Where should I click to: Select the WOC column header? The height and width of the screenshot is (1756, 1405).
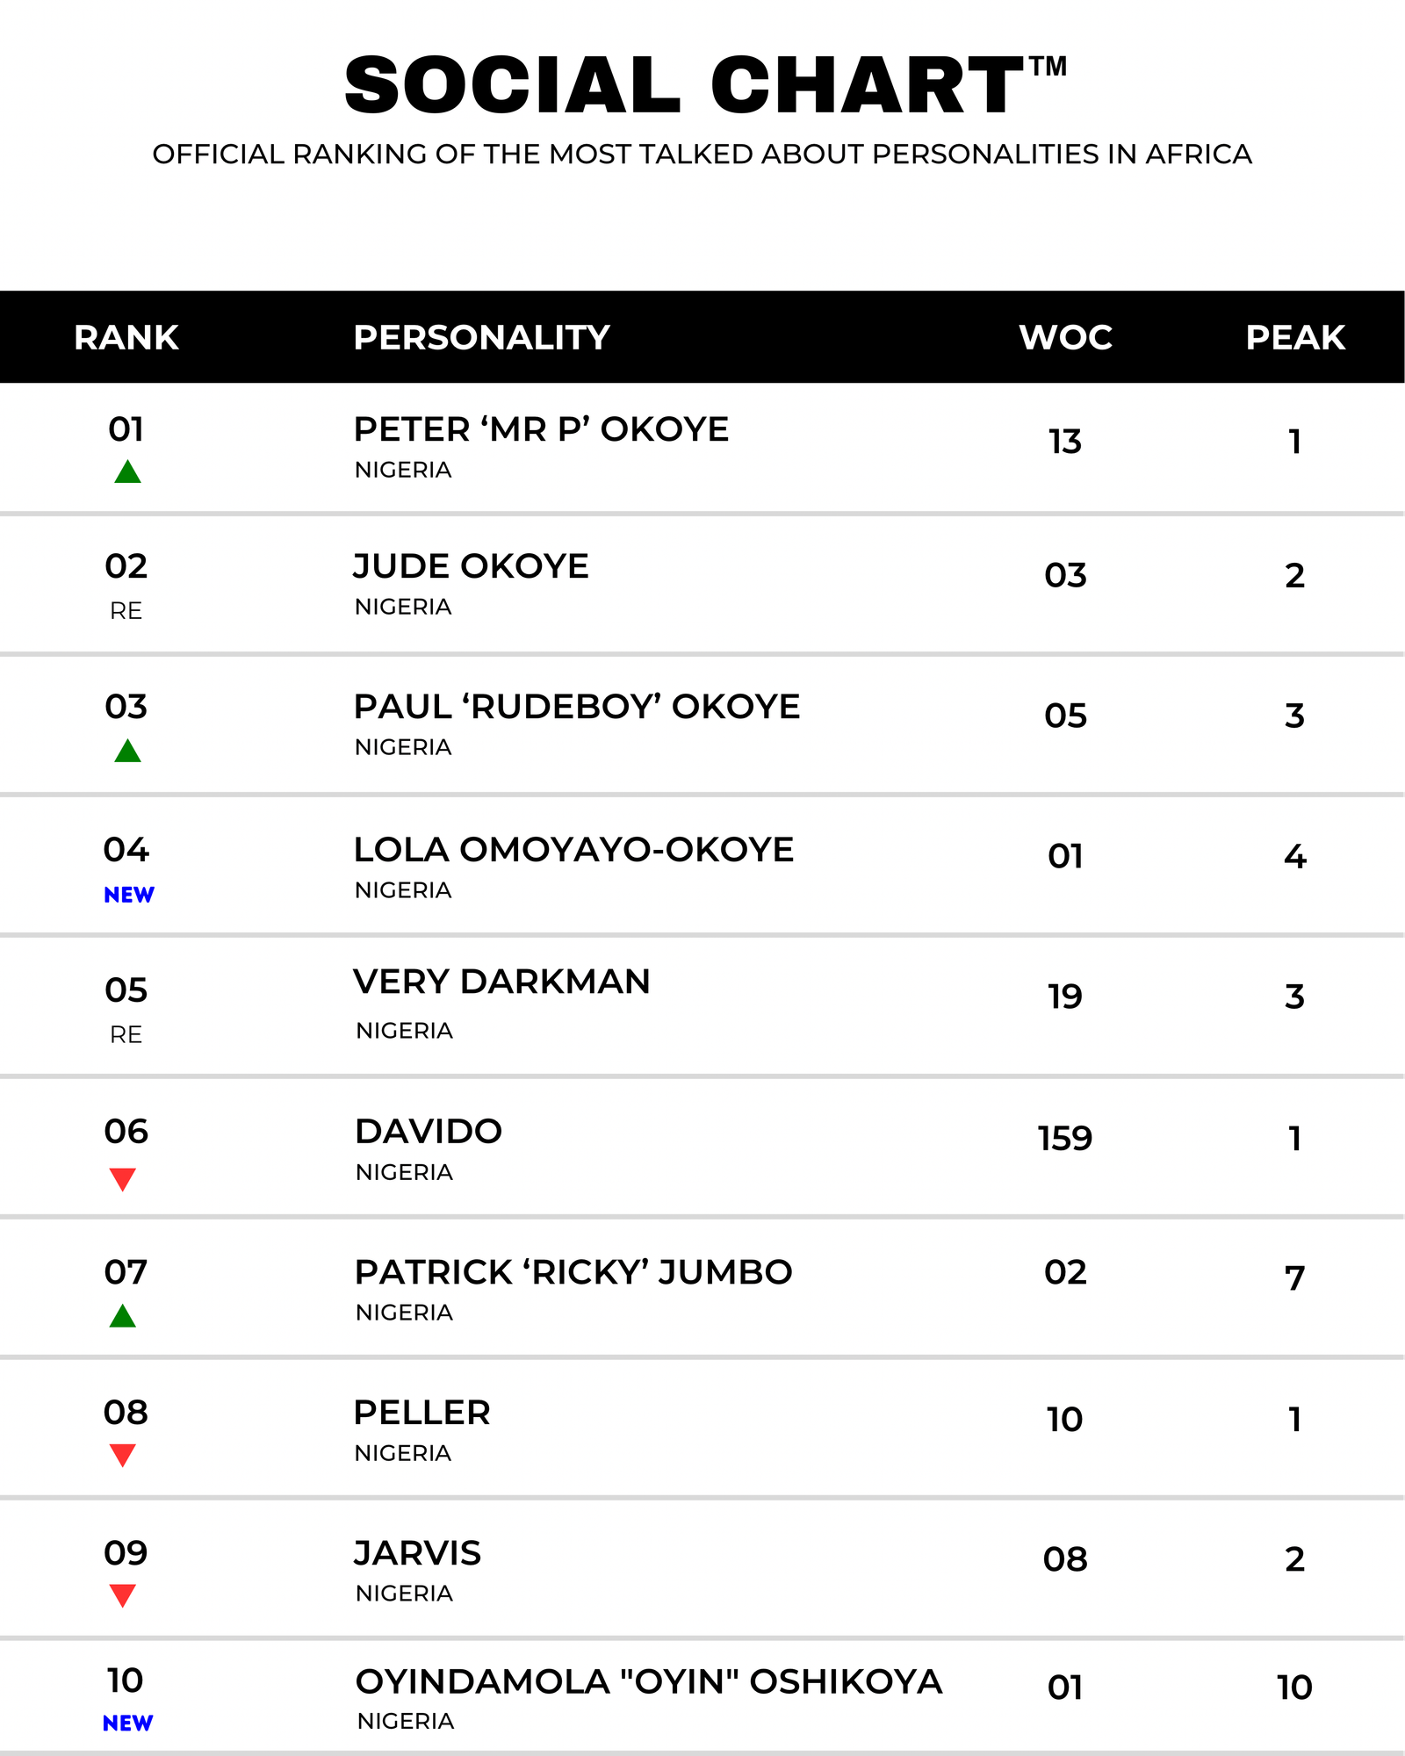[1065, 338]
